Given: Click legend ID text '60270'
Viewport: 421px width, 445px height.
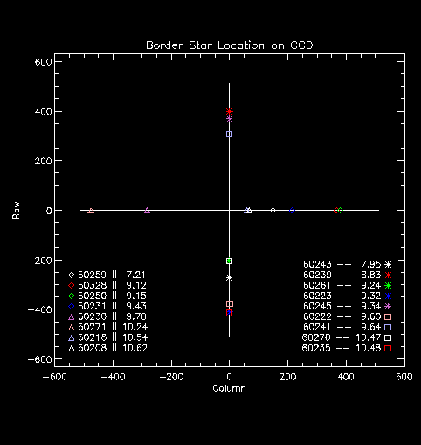Looking at the screenshot, I should tap(316, 337).
